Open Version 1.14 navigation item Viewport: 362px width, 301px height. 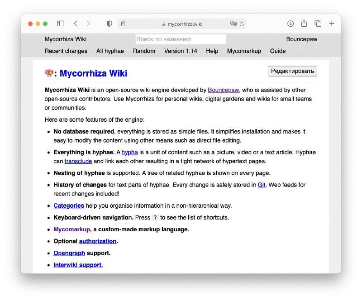(x=181, y=51)
